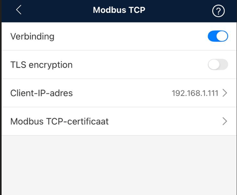Screen dimensions: 237x195
Task: Click the gray track of the TLS switch
Action: click(224, 64)
